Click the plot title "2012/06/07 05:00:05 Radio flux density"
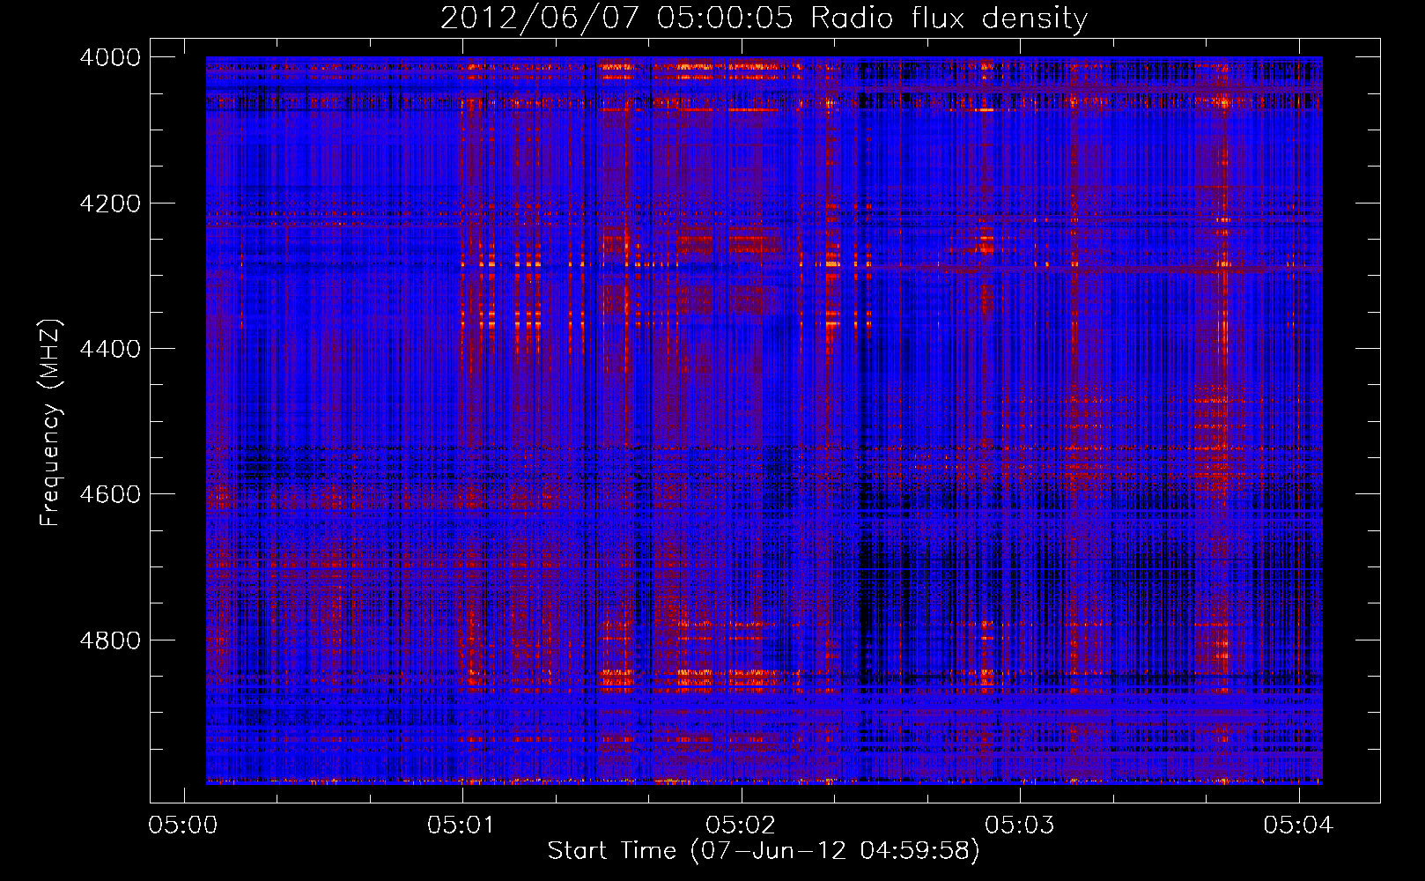1425x881 pixels. coord(764,19)
